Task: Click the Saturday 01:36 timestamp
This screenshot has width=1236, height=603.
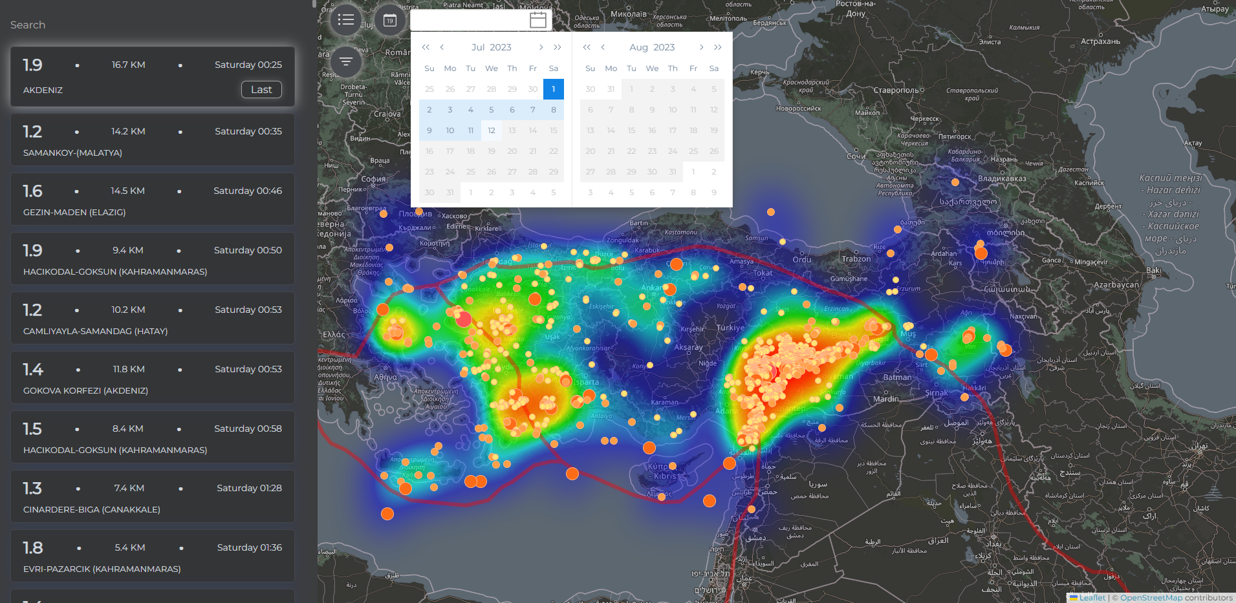Action: click(x=250, y=547)
